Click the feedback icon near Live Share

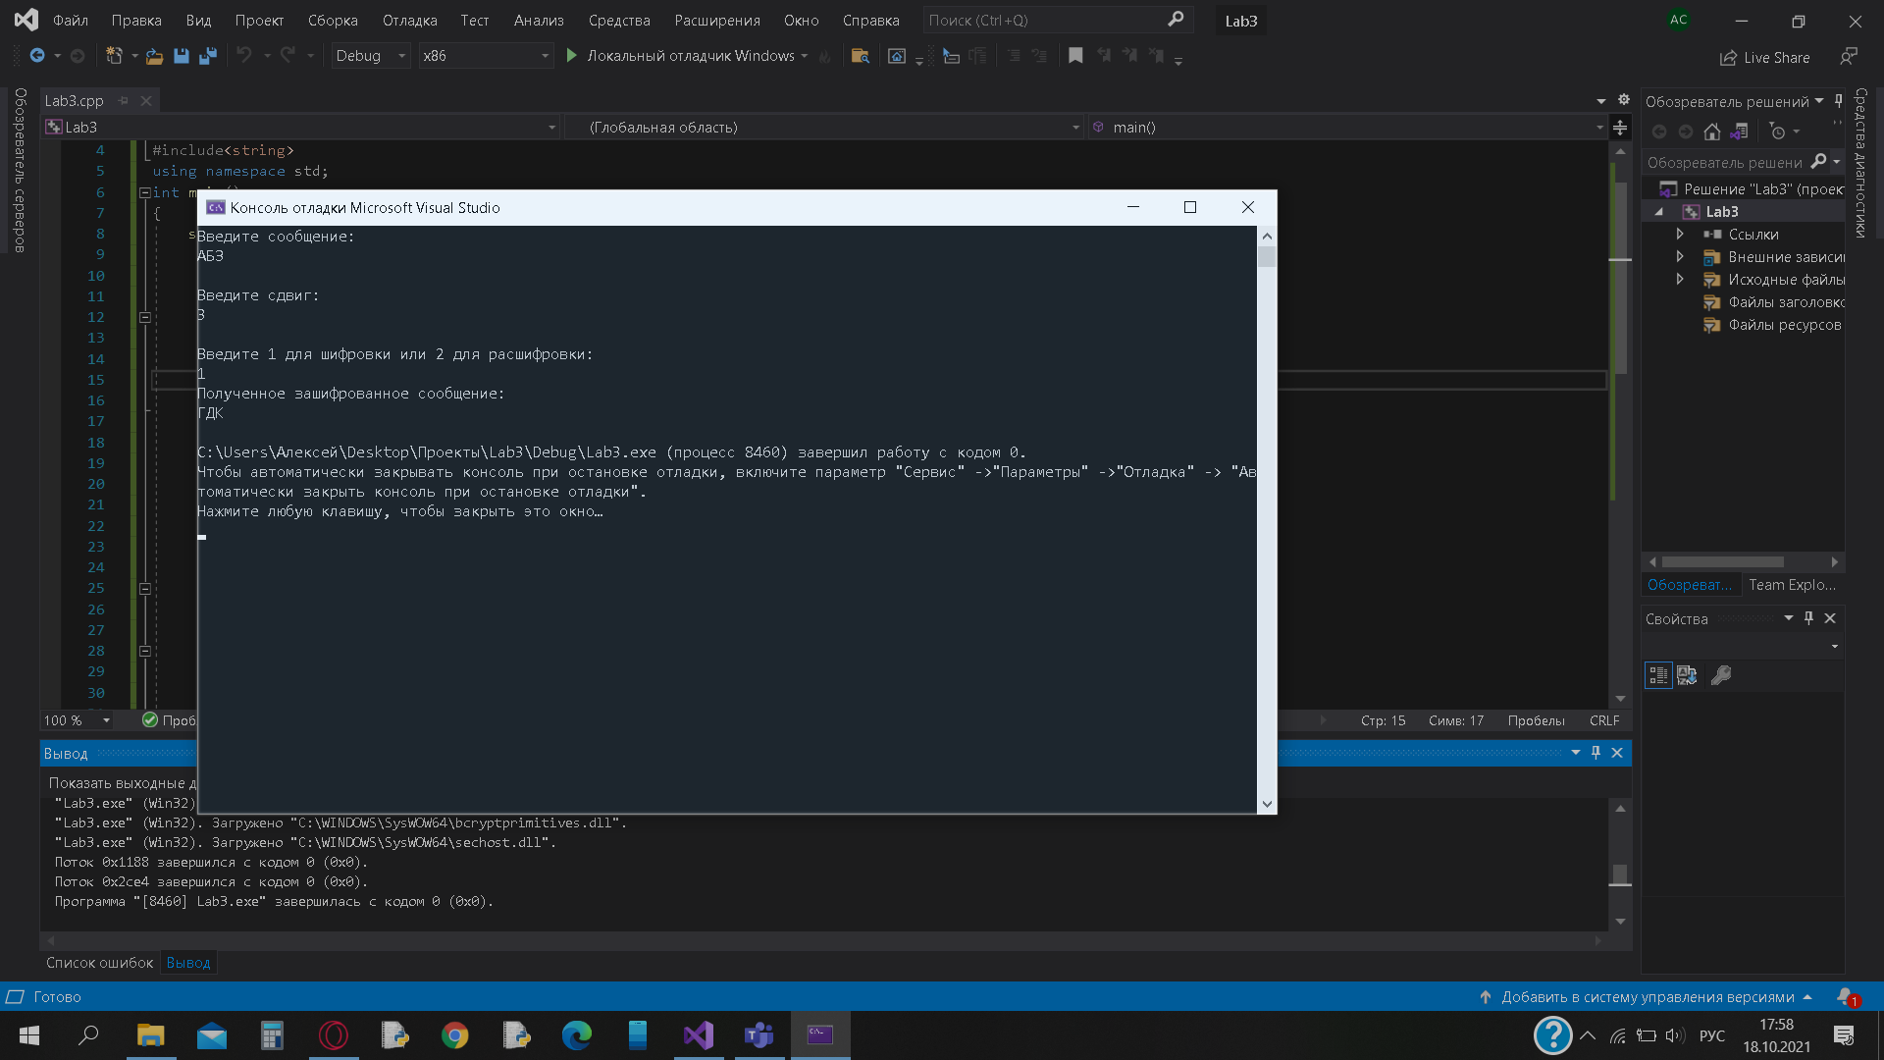(x=1849, y=57)
